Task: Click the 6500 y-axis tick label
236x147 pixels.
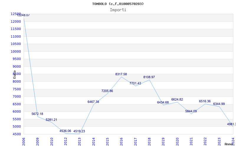Action: tap(17, 104)
